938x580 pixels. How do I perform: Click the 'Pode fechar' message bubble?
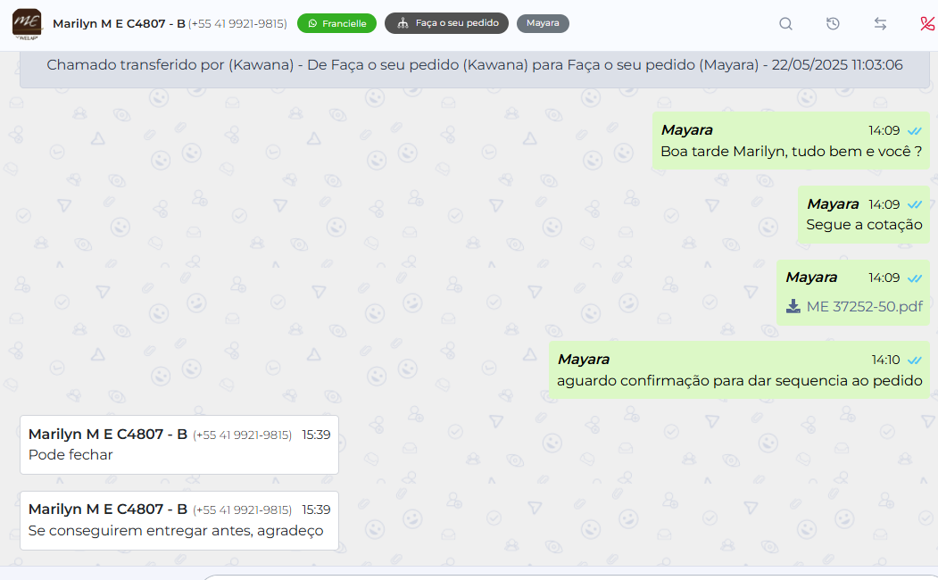[x=178, y=445]
